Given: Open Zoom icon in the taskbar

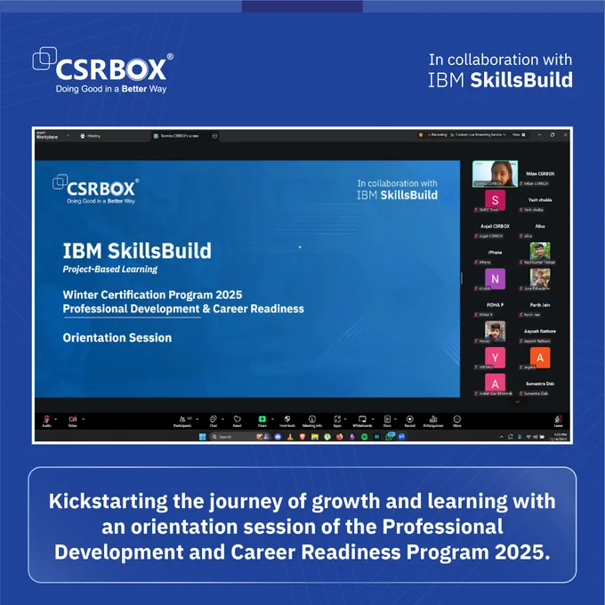Looking at the screenshot, I should 401,437.
